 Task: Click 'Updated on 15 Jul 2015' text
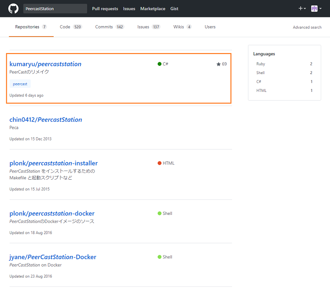point(29,189)
